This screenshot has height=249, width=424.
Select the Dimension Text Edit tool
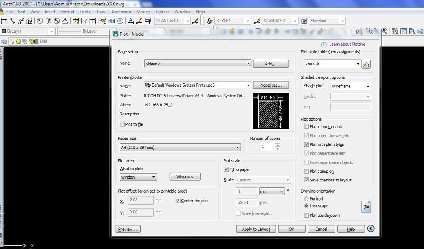tap(139, 21)
